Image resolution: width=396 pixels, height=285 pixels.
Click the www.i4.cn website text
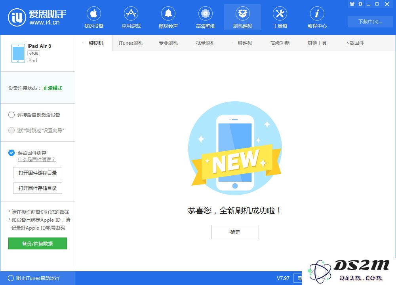pos(44,23)
